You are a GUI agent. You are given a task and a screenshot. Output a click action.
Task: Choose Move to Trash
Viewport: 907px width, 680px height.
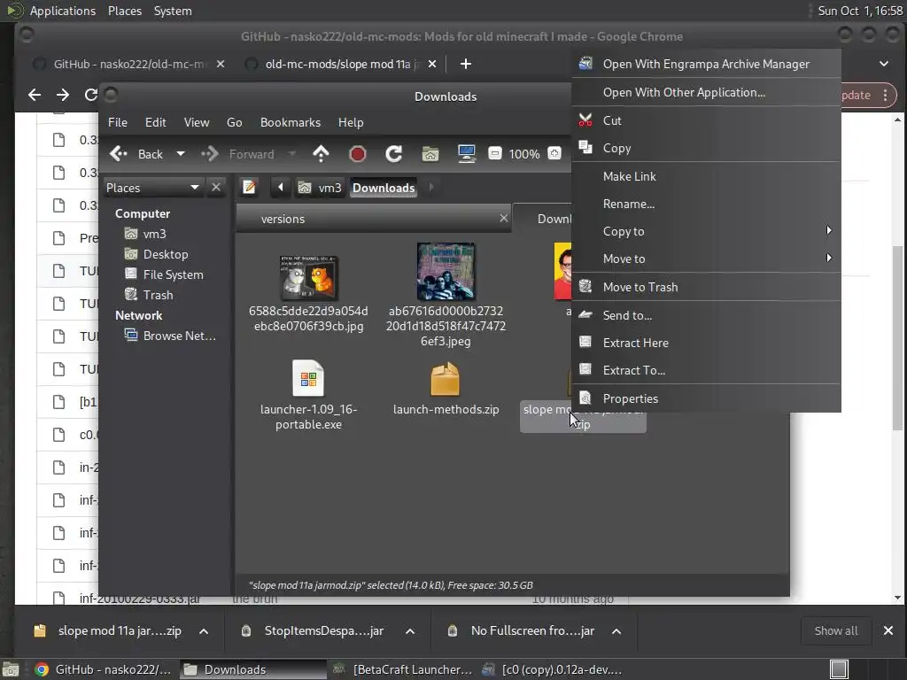pos(706,288)
